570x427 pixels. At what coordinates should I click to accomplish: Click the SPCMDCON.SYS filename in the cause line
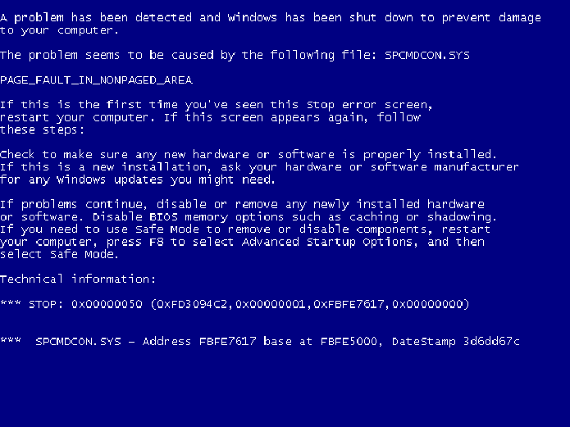pos(427,55)
